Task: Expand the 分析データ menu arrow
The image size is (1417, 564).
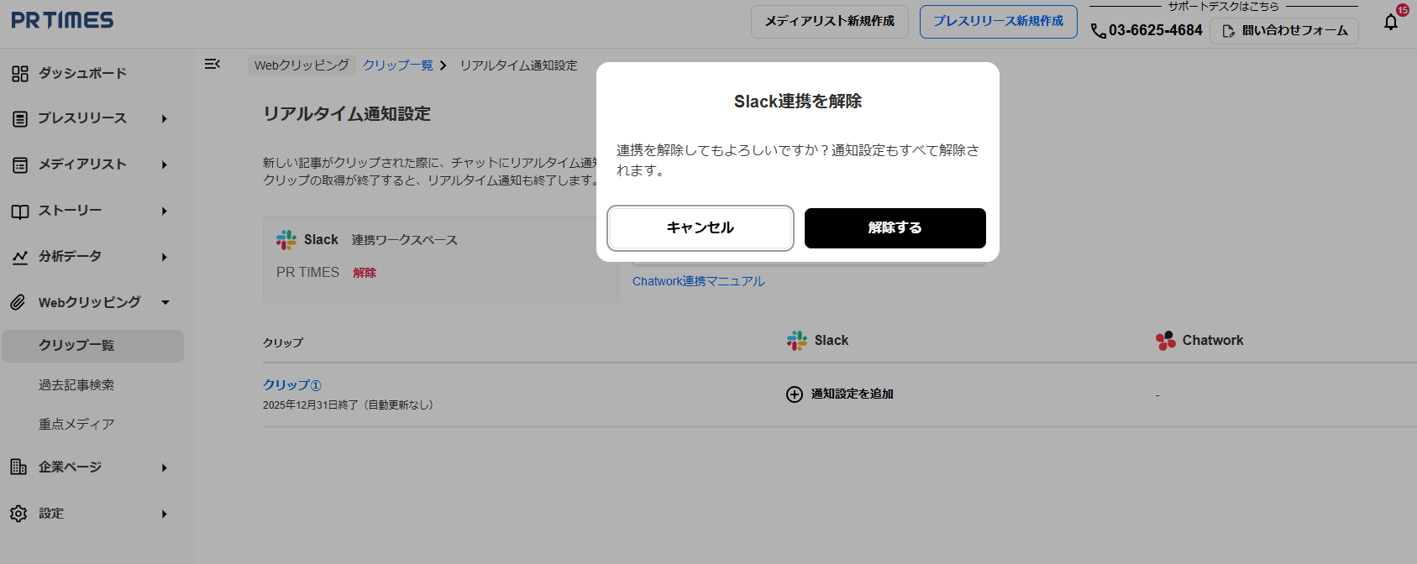Action: point(165,258)
